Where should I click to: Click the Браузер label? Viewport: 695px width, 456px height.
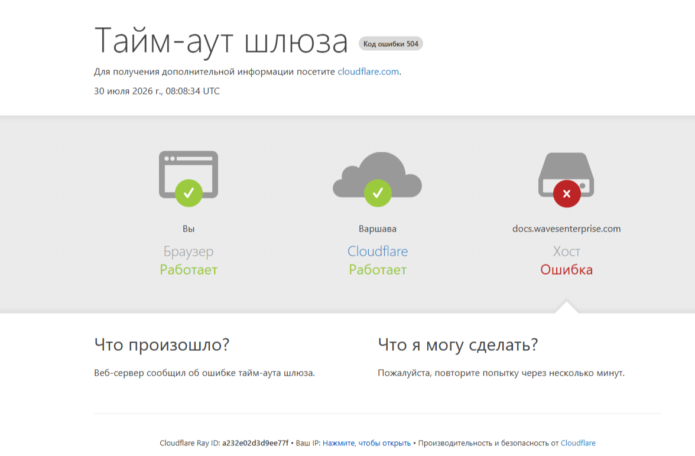(x=189, y=252)
